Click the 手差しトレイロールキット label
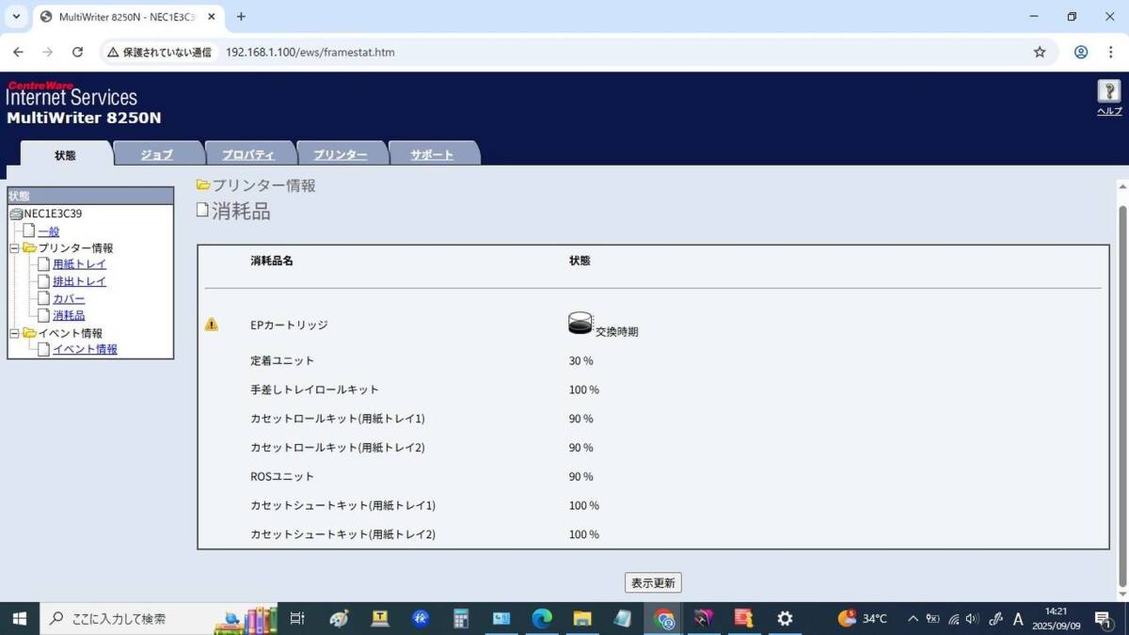 point(314,389)
